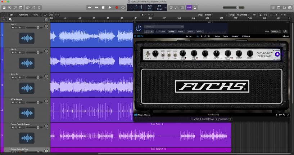Add a new track with plus button

click(x=4, y=19)
